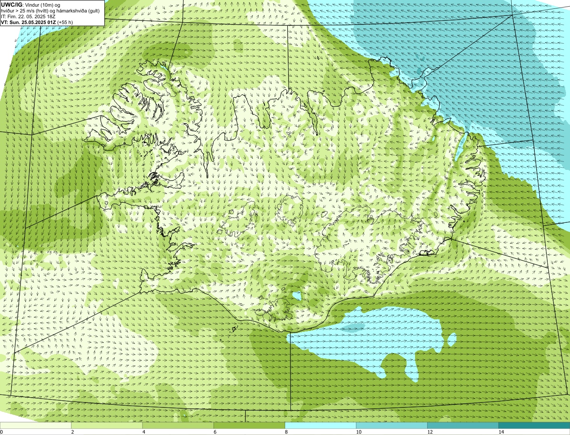Click the scale label '4' under the color bar
Screen dimensions: 570x435
click(143, 432)
